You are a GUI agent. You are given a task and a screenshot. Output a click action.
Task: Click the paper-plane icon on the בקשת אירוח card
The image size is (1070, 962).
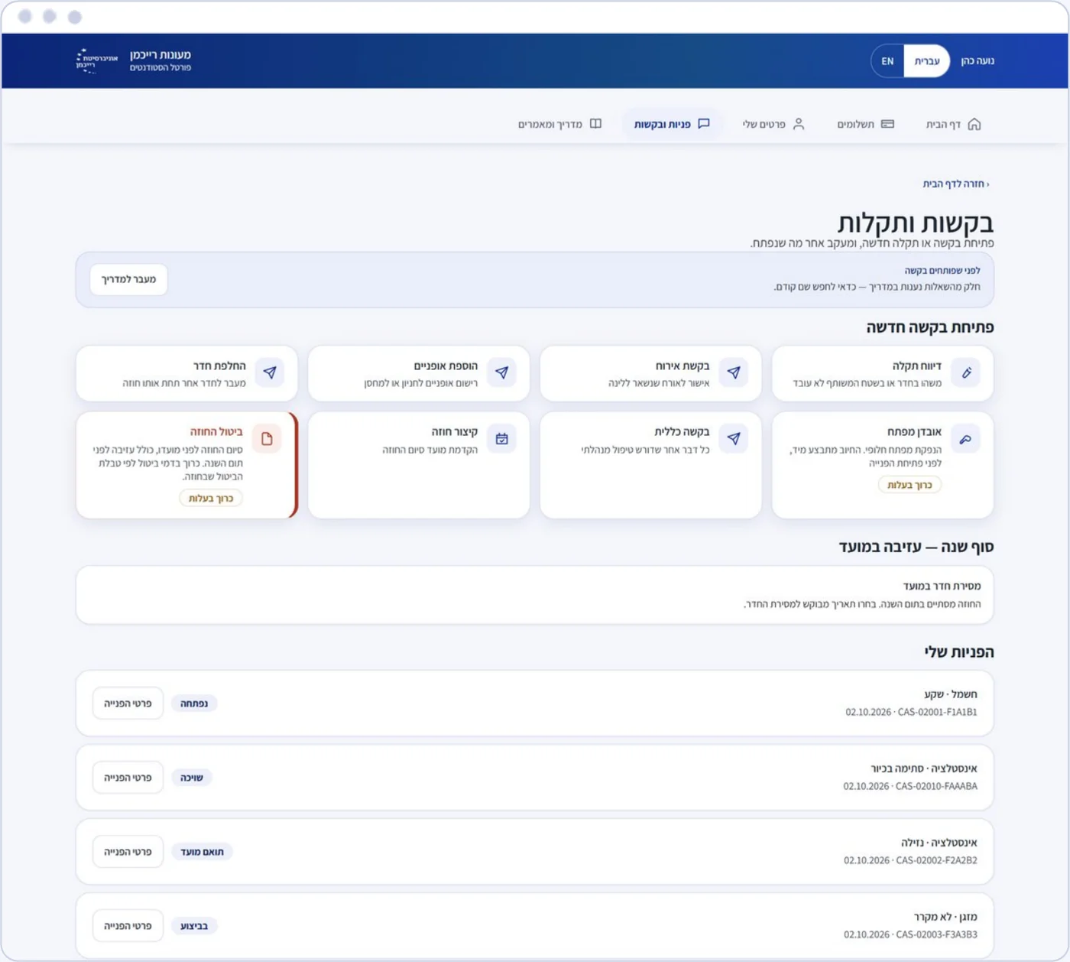(x=734, y=372)
